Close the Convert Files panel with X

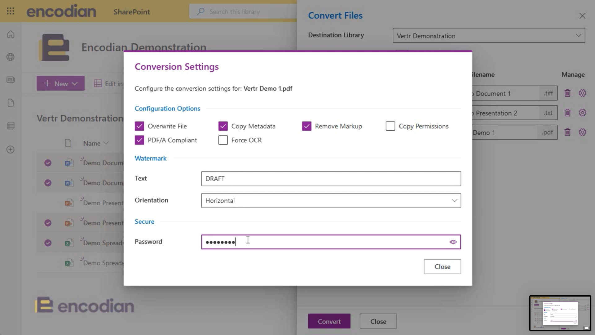[582, 16]
